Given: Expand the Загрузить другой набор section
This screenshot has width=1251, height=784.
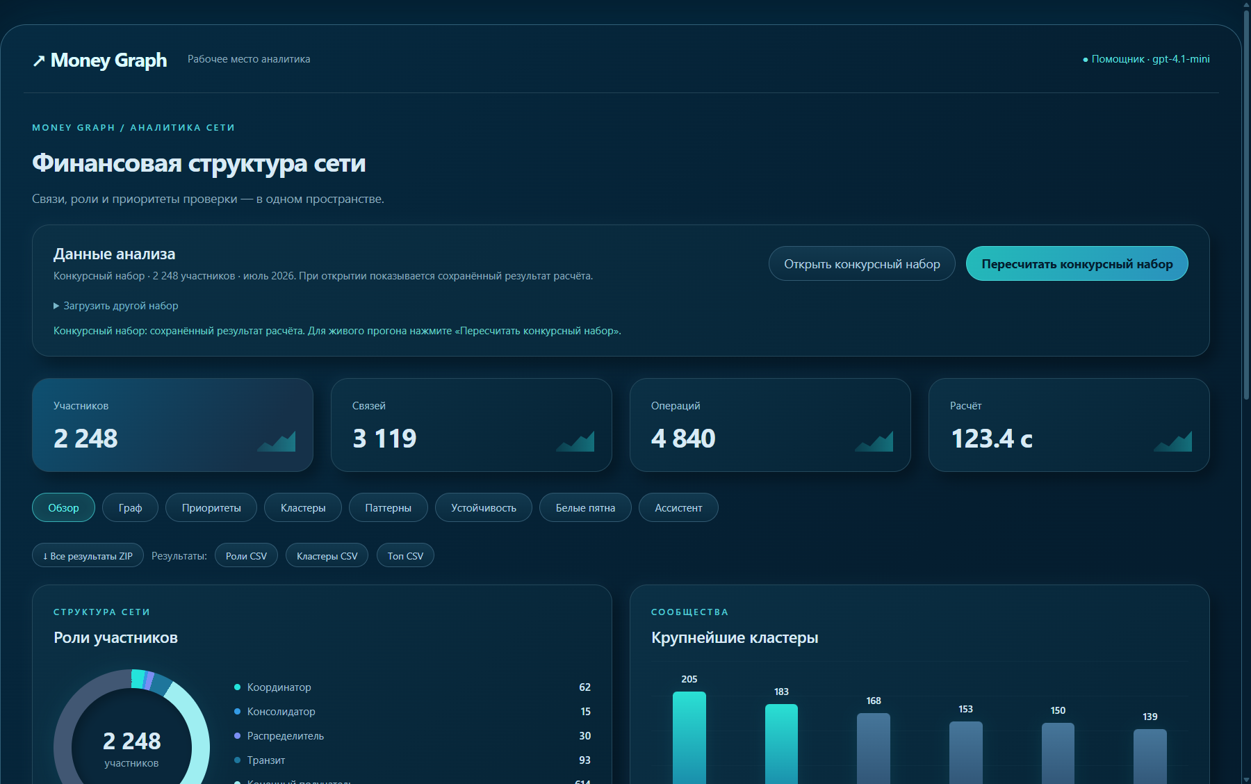Looking at the screenshot, I should [x=116, y=306].
